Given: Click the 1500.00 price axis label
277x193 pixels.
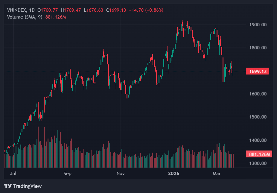Looking at the screenshot, I should pyautogui.click(x=257, y=117).
